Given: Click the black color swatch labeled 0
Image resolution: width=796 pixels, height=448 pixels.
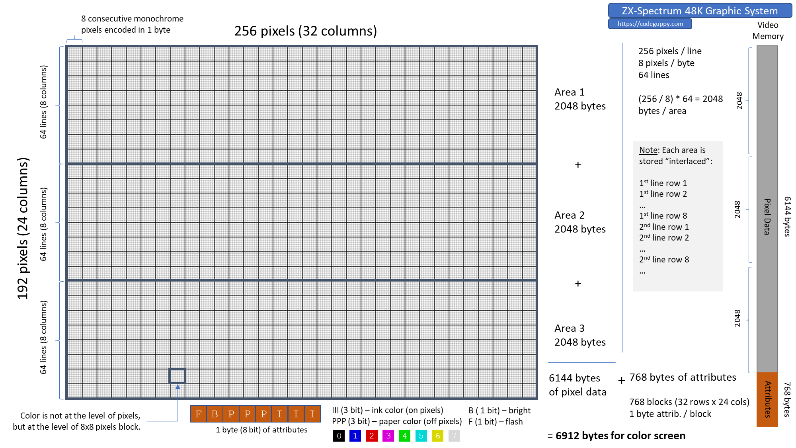Looking at the screenshot, I should point(339,436).
